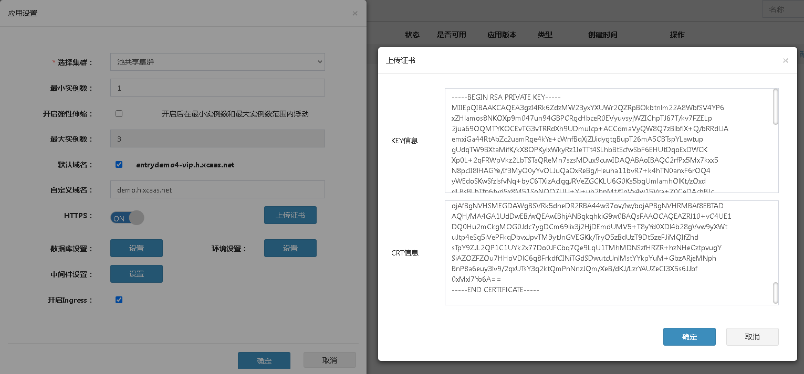Close the 应用设置 dialog with X
The width and height of the screenshot is (804, 374).
[355, 13]
